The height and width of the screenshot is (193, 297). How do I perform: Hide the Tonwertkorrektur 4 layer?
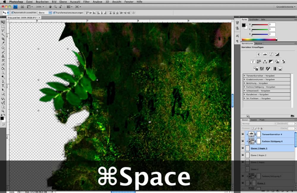click(x=243, y=134)
